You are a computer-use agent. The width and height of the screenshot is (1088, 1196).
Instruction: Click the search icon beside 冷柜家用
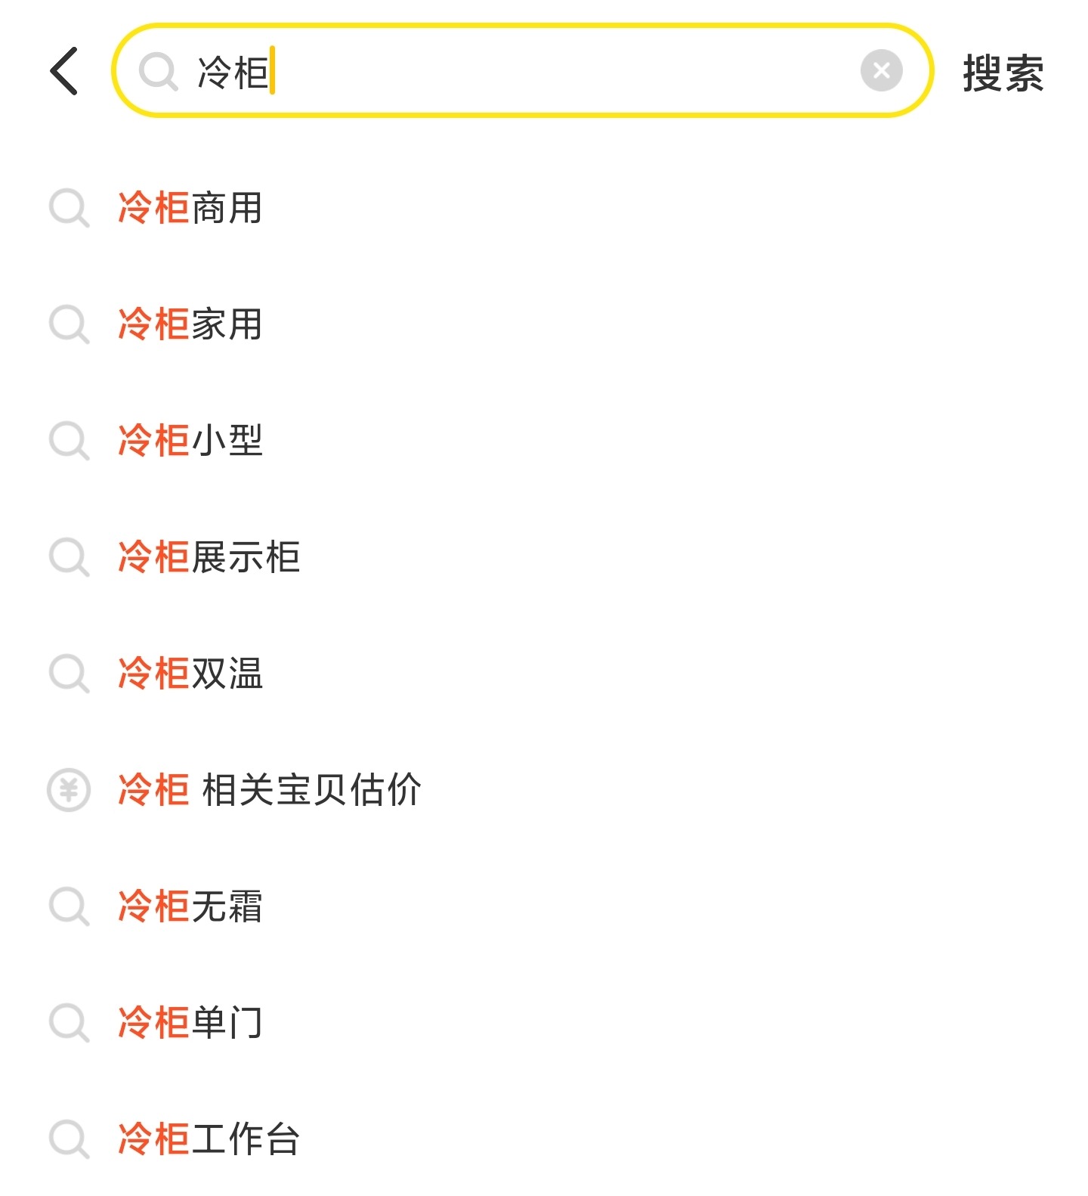point(69,324)
